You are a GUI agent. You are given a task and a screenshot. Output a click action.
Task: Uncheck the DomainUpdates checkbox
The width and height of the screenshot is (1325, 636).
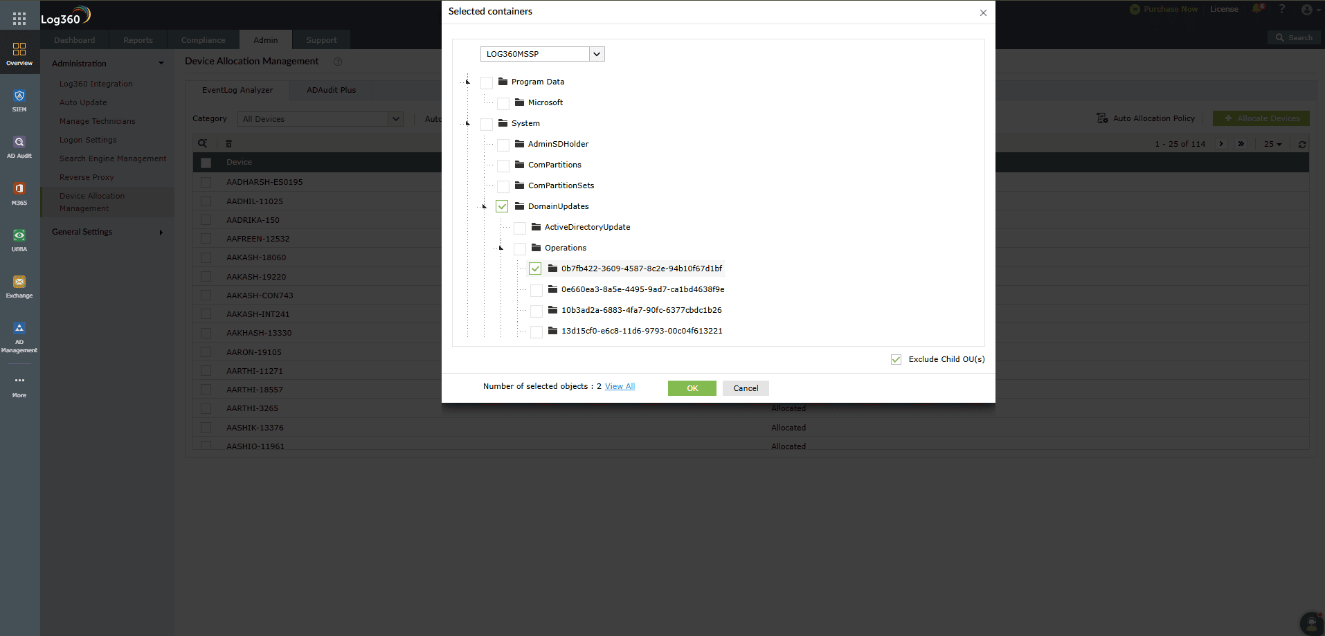tap(502, 206)
